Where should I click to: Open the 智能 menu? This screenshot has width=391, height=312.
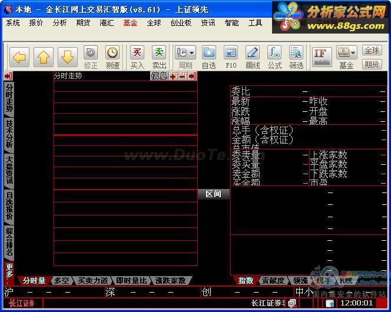point(231,23)
